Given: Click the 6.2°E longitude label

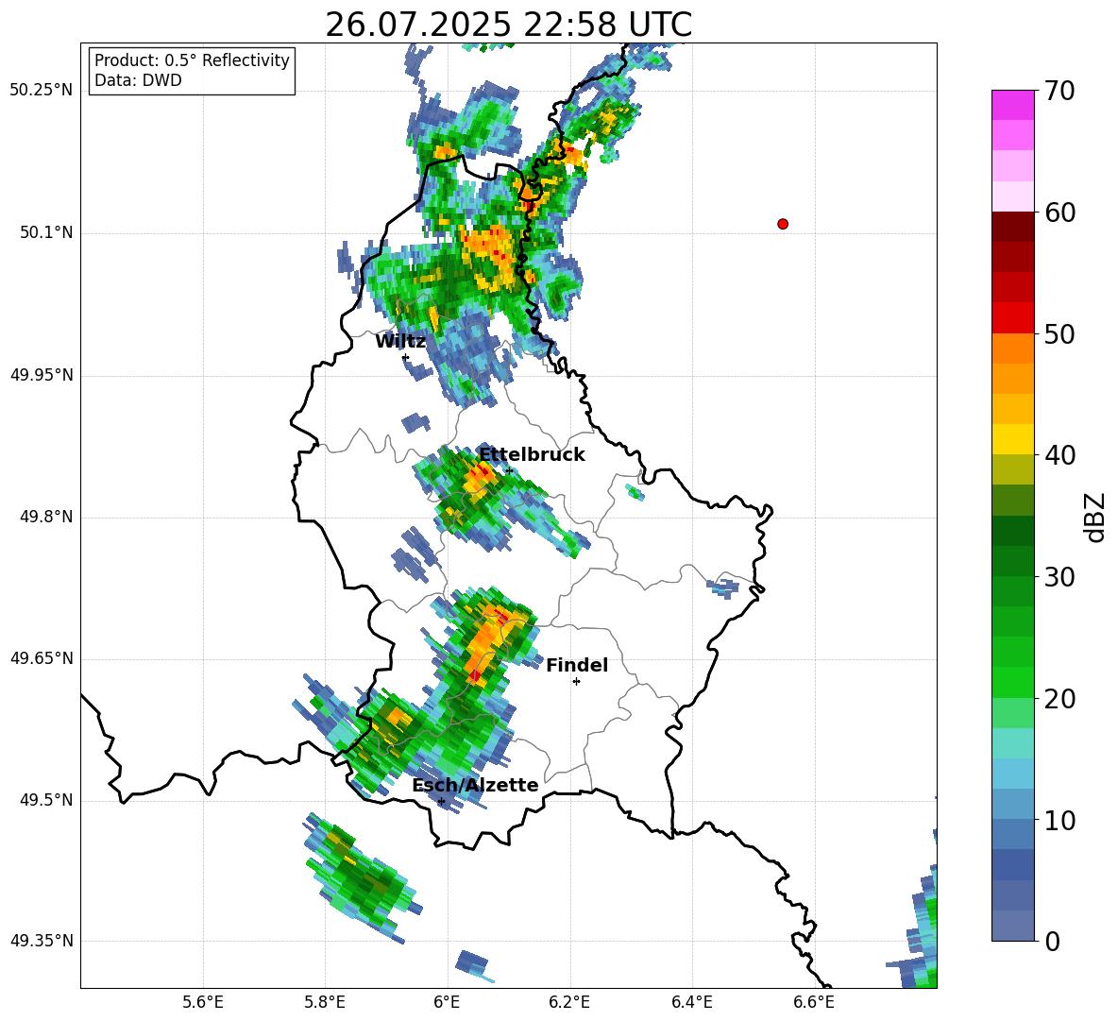Looking at the screenshot, I should point(569,1002).
